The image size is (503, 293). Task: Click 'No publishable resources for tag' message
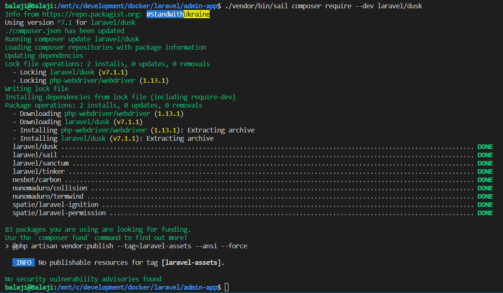click(132, 262)
